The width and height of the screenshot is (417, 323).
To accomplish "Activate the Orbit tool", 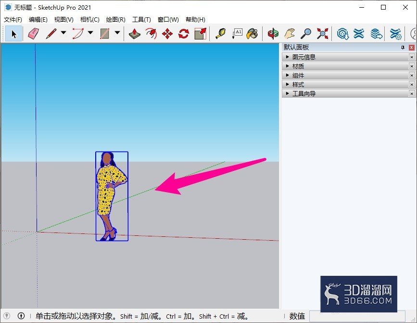I will 273,34.
